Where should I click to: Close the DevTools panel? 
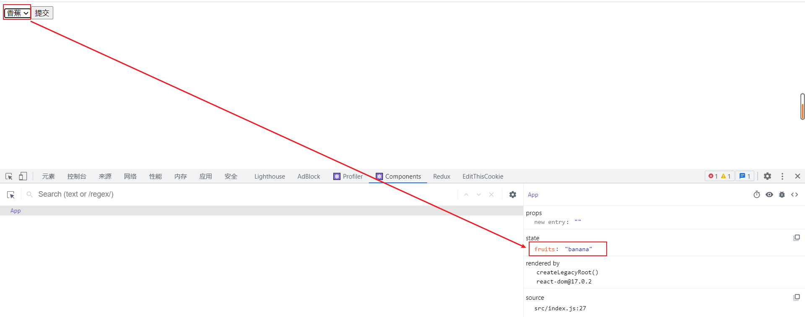pyautogui.click(x=797, y=176)
